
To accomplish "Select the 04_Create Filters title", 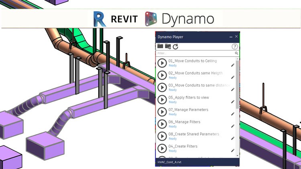I will [x=183, y=147].
